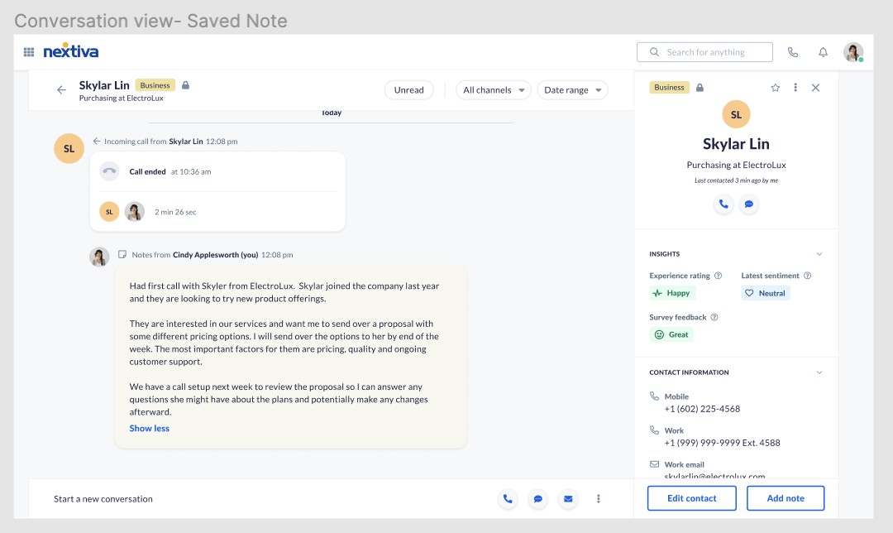Start a call from the bottom bar
Image resolution: width=893 pixels, height=533 pixels.
pos(508,499)
